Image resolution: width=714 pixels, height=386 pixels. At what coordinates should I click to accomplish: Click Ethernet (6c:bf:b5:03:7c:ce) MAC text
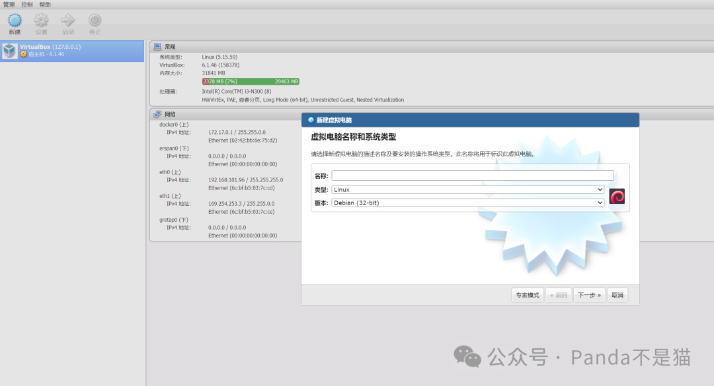click(x=241, y=212)
